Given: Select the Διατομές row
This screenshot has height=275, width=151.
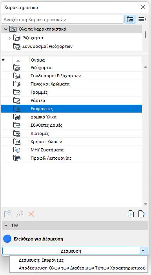Looking at the screenshot, I should pos(71,133).
